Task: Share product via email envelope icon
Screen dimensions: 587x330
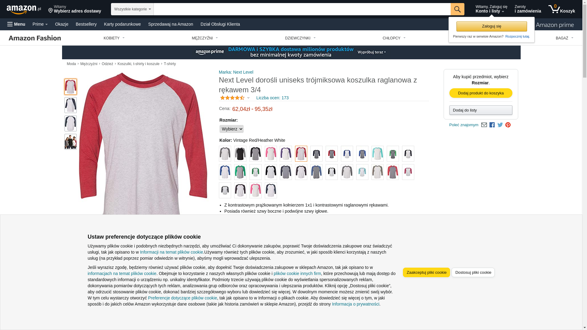Action: [x=484, y=125]
